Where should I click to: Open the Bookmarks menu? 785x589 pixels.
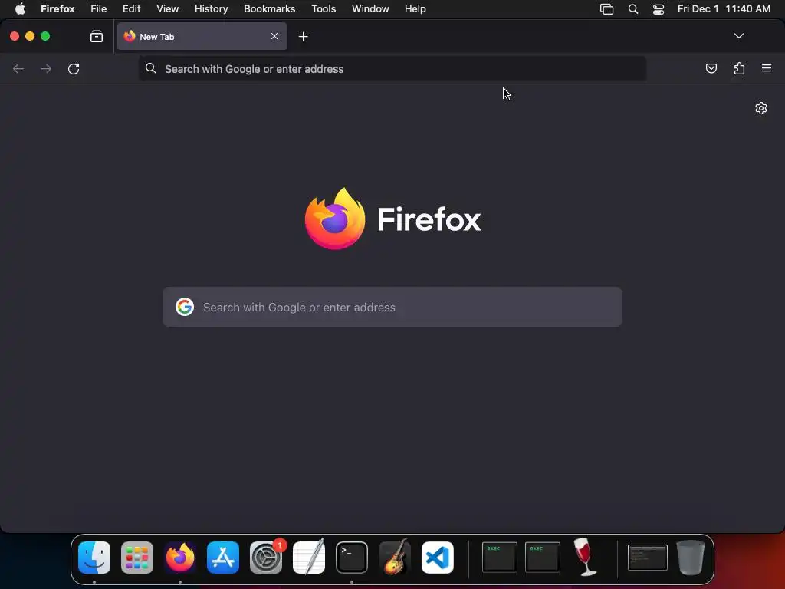coord(269,8)
